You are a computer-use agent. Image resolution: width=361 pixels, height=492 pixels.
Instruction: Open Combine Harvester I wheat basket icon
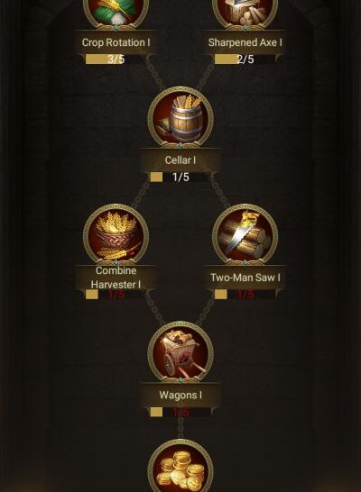click(x=116, y=234)
